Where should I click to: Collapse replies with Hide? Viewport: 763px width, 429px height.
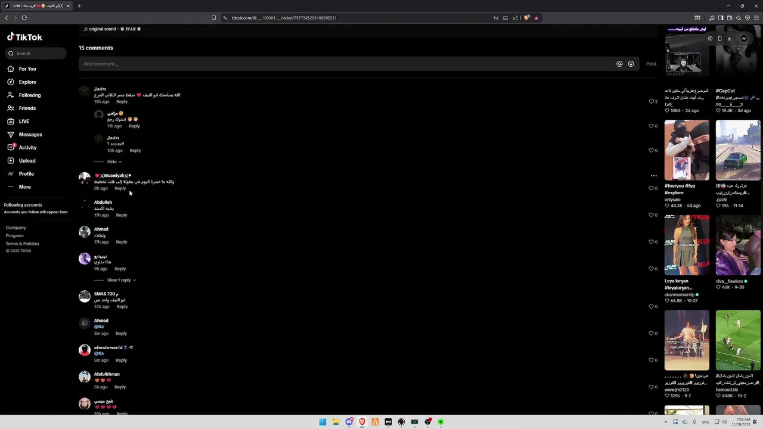(114, 161)
